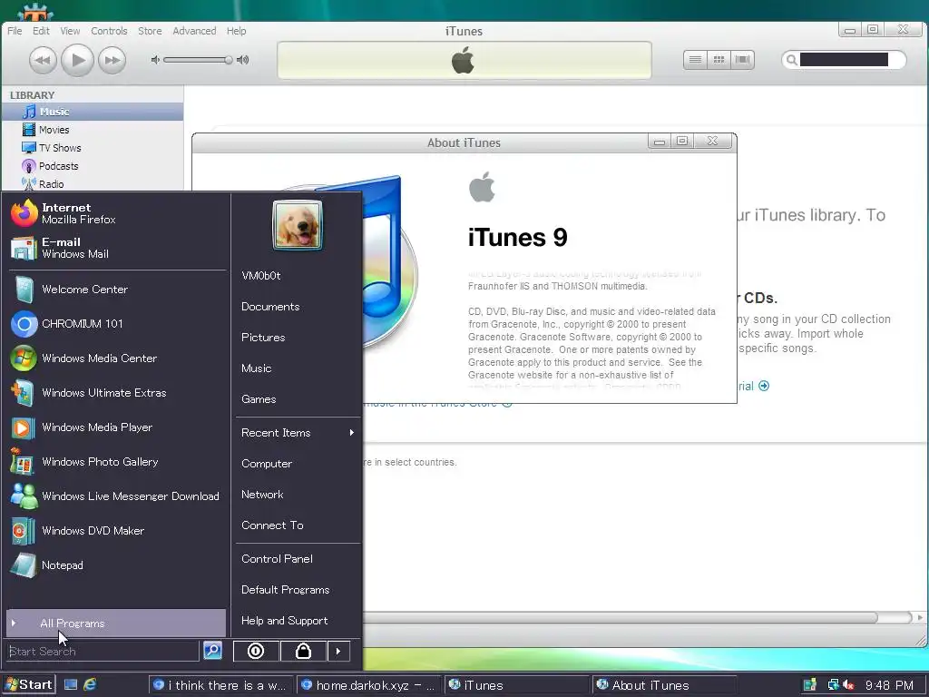Switch iTunes to list view
The image size is (929, 697).
tap(695, 59)
